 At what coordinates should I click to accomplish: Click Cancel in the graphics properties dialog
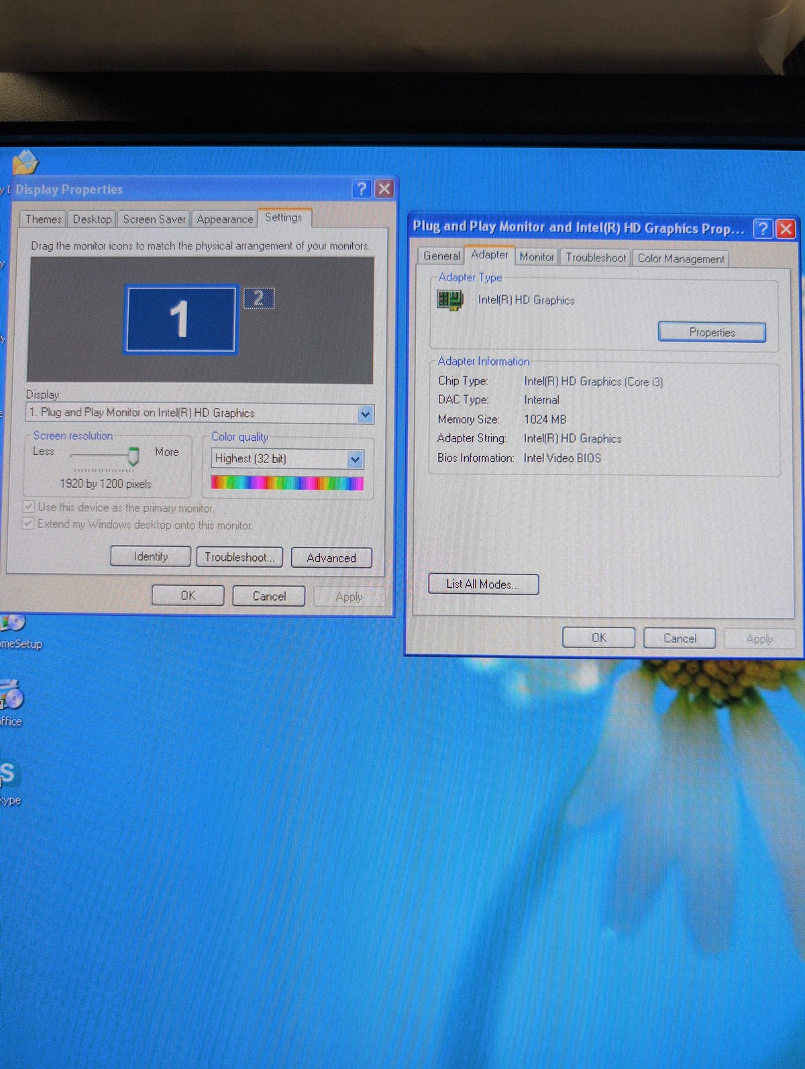click(x=680, y=638)
